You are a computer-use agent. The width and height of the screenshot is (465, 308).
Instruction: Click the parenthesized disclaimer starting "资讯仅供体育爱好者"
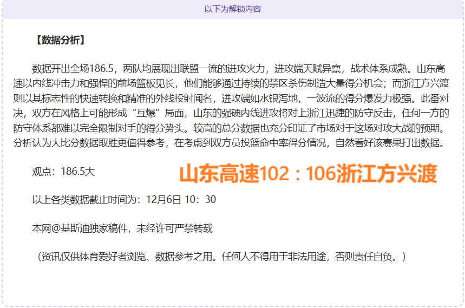221,256
